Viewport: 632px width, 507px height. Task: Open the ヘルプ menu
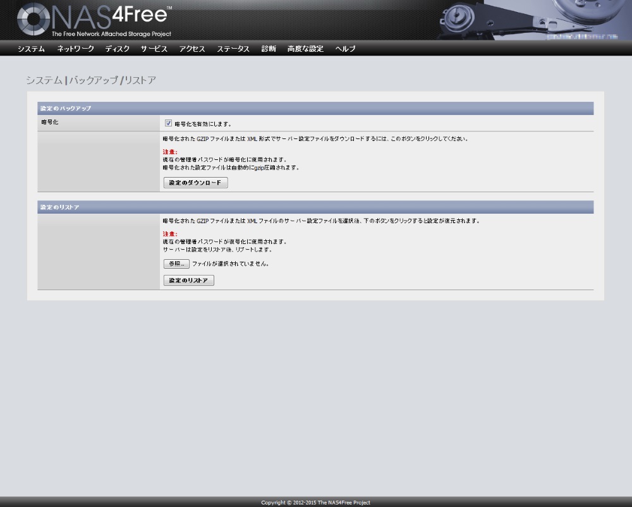(x=346, y=49)
